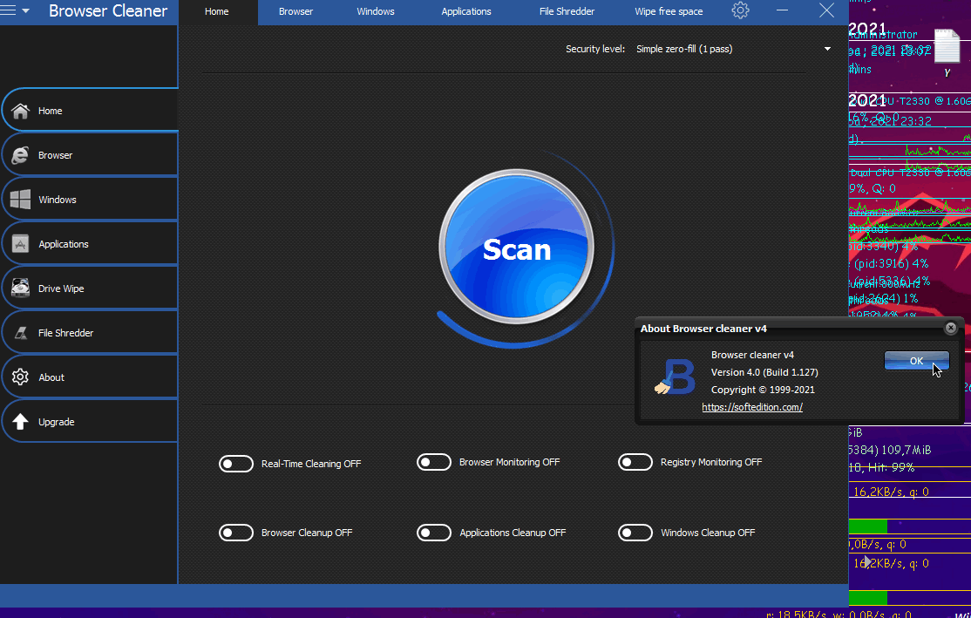971x618 pixels.
Task: Open the Browser sidebar label
Action: pyautogui.click(x=55, y=155)
